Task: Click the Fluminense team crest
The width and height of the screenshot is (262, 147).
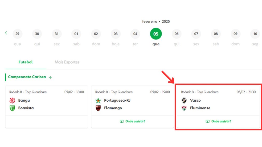Action: click(x=184, y=108)
